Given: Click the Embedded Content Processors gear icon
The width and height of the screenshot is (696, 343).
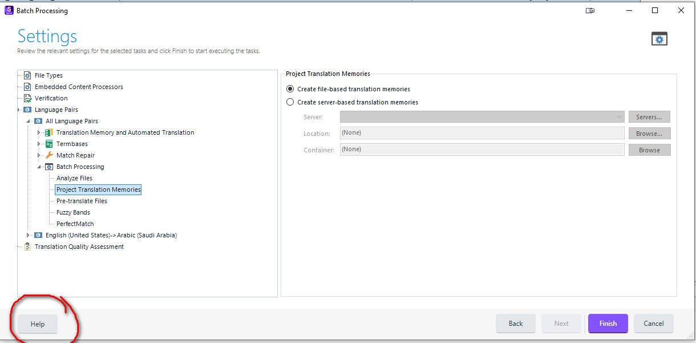Looking at the screenshot, I should [x=26, y=86].
